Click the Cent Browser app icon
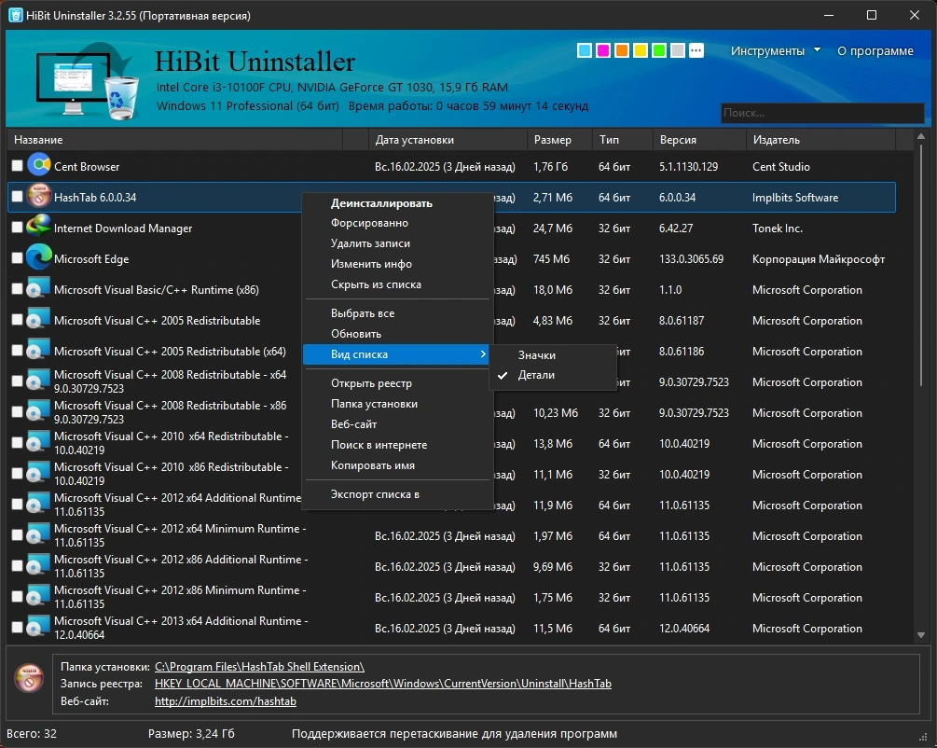Viewport: 937px width, 748px height. (x=39, y=165)
